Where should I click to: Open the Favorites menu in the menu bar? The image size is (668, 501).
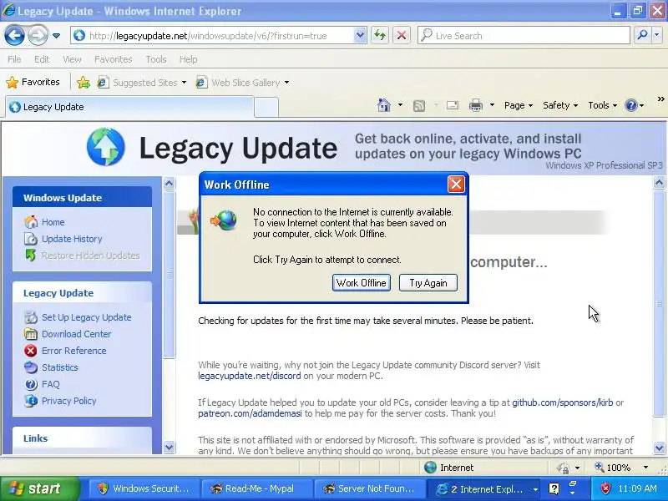113,59
